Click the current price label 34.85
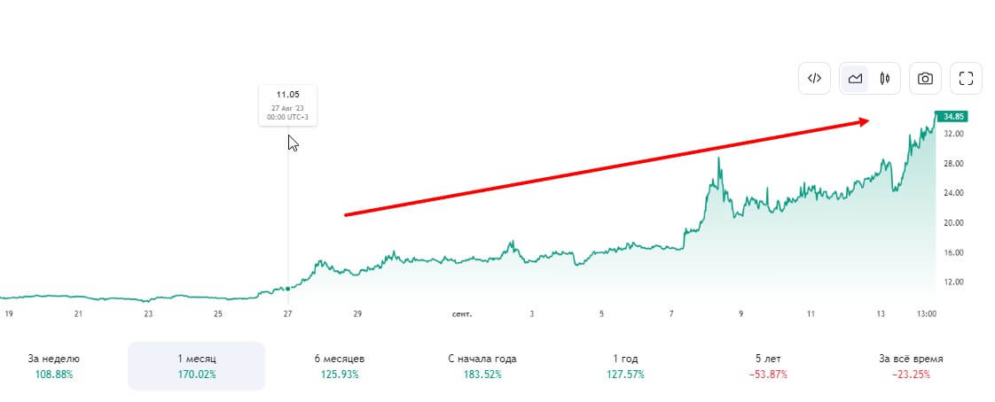Screen dimensions: 995x402 coord(954,116)
